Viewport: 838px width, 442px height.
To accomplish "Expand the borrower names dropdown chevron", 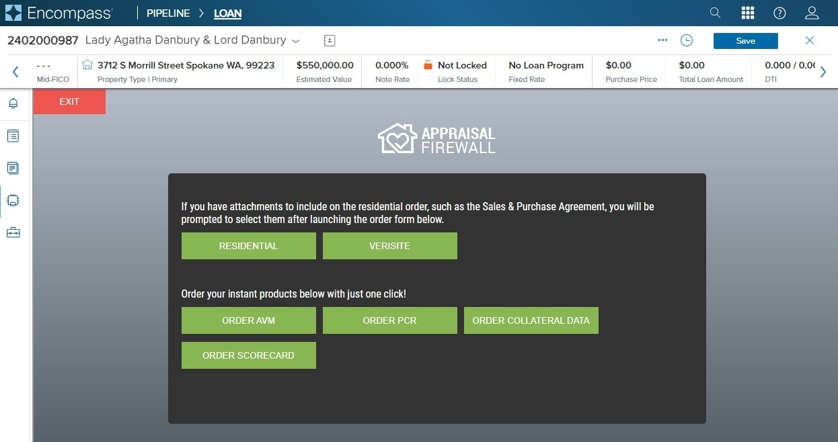I will tap(295, 41).
